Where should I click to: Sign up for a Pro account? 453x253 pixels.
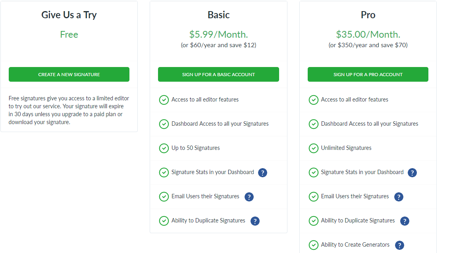tap(368, 75)
